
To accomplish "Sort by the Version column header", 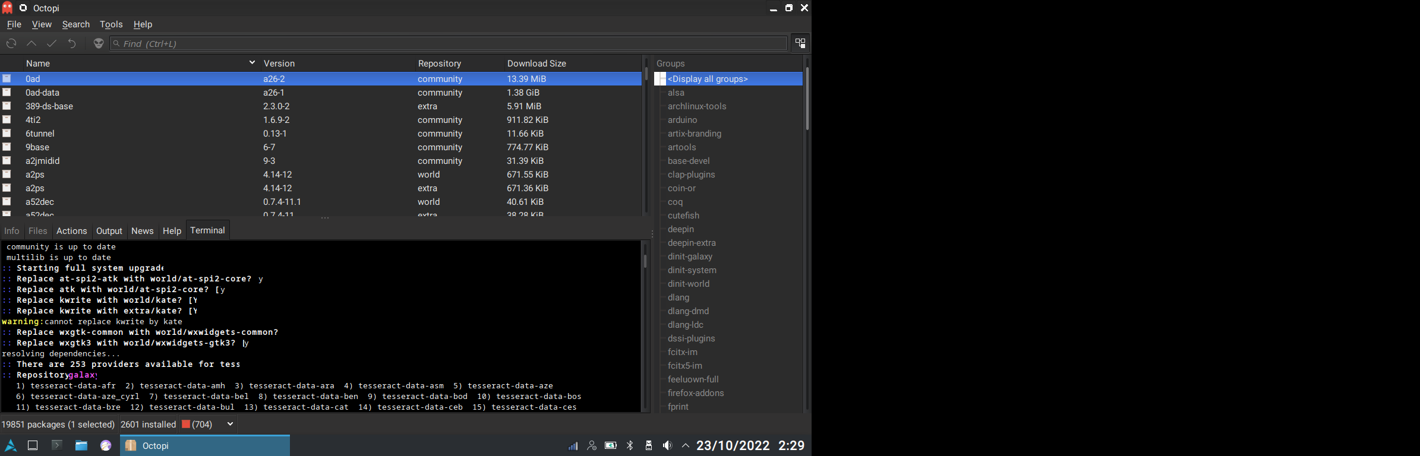I will tap(337, 64).
